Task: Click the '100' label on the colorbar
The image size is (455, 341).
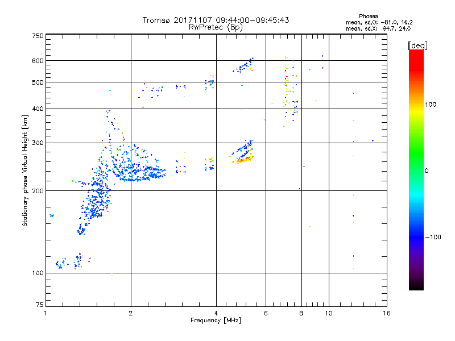Action: point(431,105)
